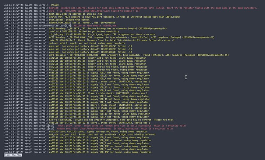Select the ACPI Warning 'Found [Buffer]' line
This screenshot has width=265, height=160.
(109, 37)
